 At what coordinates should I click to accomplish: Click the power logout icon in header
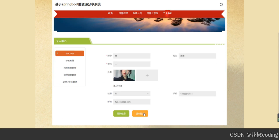tap(221, 5)
